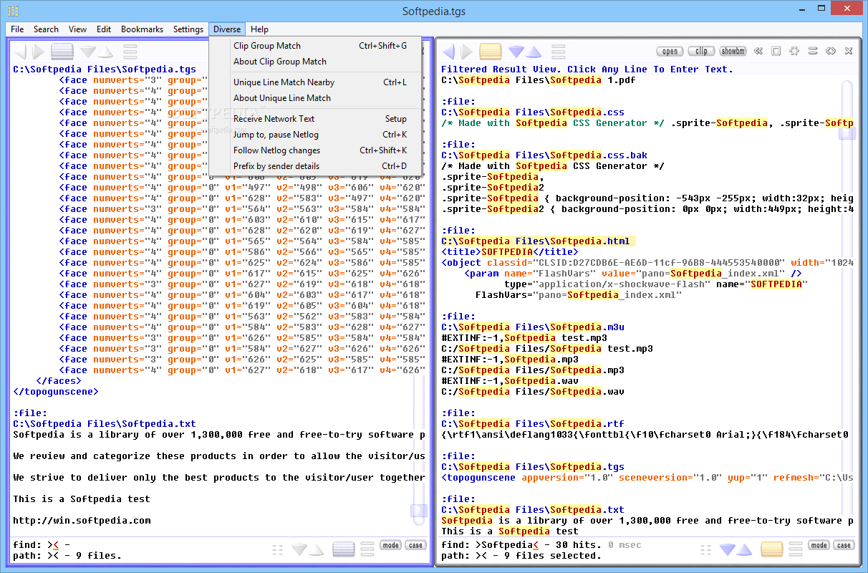Click the down triangle in the right pane toolbar
868x573 pixels.
(516, 52)
